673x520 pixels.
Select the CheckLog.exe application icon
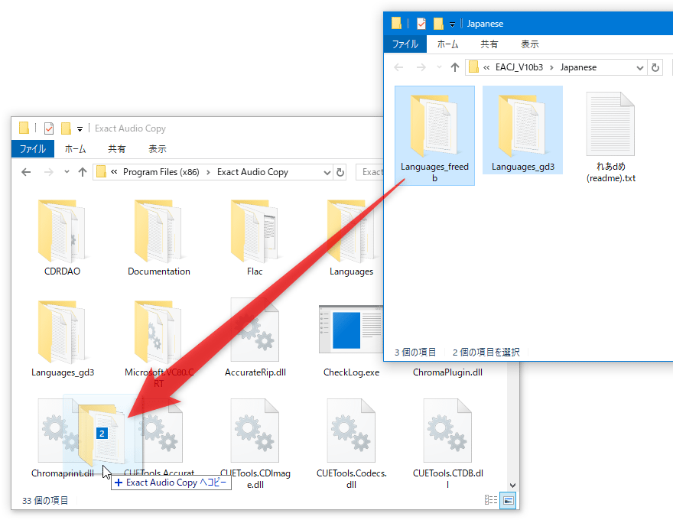click(x=351, y=330)
